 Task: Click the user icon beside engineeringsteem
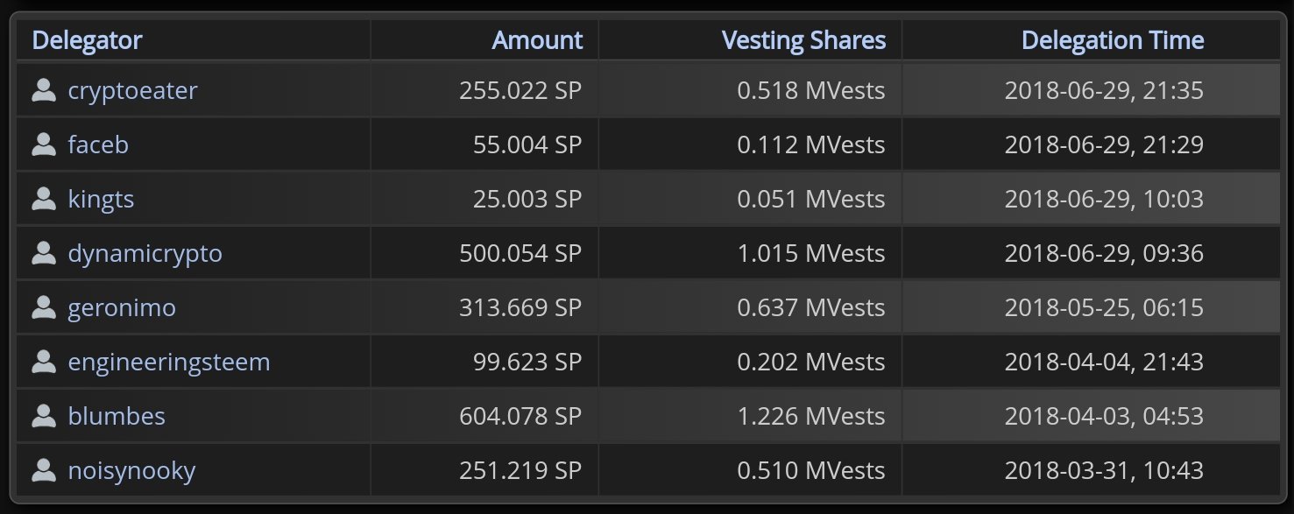[x=44, y=362]
